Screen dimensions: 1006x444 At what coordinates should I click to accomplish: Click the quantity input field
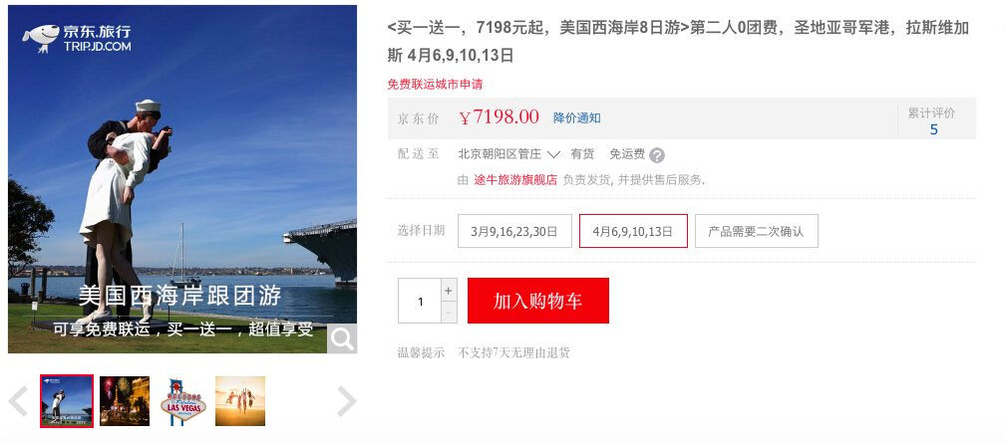[420, 301]
